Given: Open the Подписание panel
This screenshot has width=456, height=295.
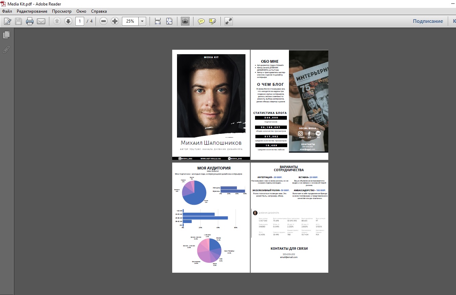Looking at the screenshot, I should 428,21.
